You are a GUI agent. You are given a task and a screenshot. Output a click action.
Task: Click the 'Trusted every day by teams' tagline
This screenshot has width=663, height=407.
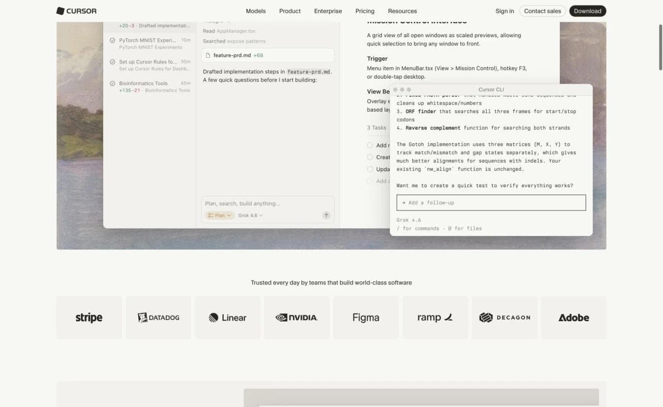tap(331, 282)
